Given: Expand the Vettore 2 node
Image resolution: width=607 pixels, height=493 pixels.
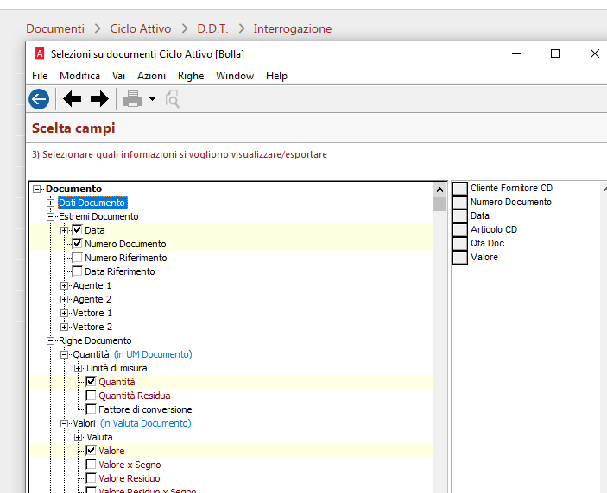Looking at the screenshot, I should coord(64,328).
